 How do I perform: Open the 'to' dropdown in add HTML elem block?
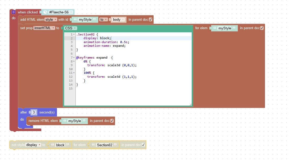[x=103, y=19]
